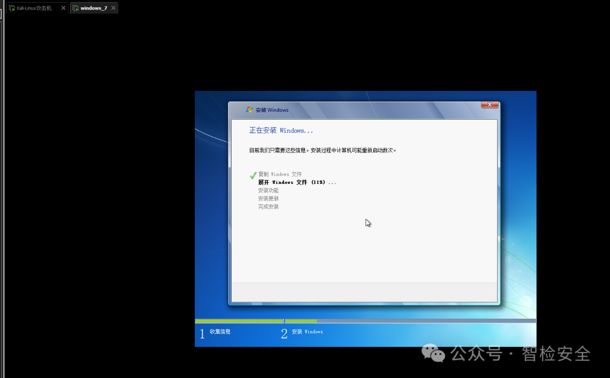610x378 pixels.
Task: Click the 安装功能 step
Action: tap(268, 190)
